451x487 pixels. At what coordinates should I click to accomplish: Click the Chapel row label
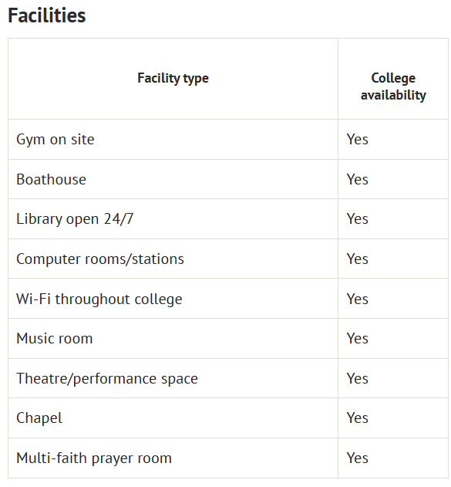[39, 418]
